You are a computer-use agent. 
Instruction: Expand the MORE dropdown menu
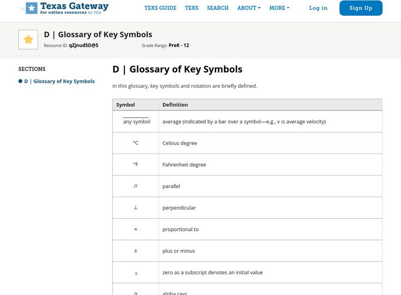tap(279, 8)
